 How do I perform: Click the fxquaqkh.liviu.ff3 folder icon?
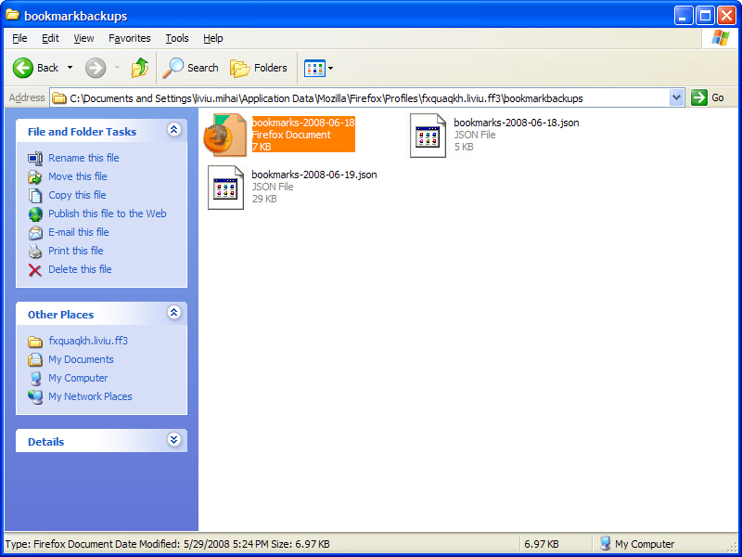35,342
